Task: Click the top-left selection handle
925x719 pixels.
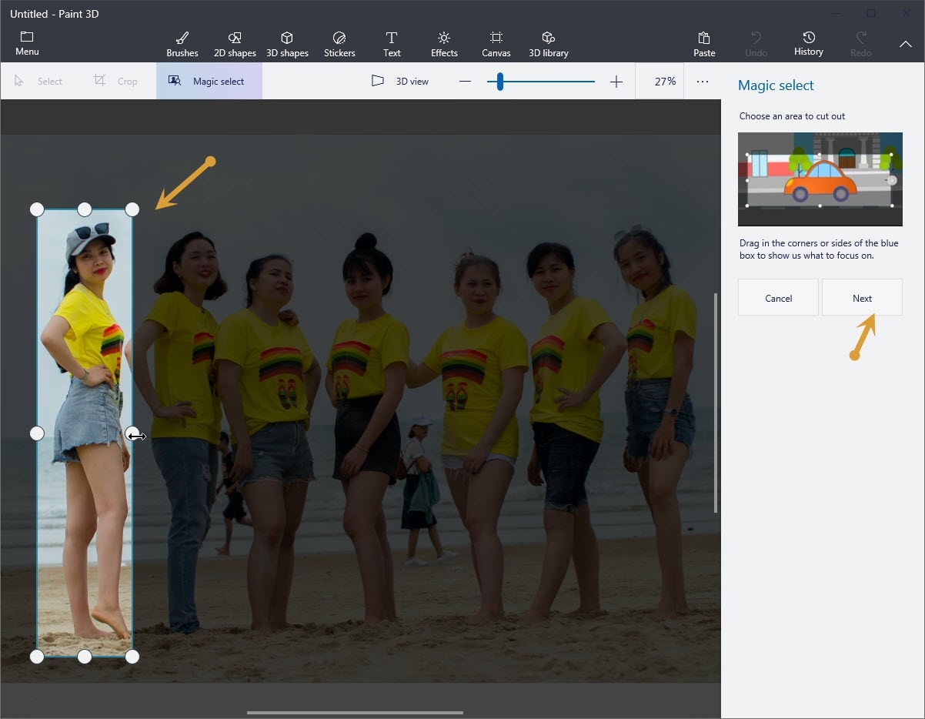Action: (x=37, y=209)
